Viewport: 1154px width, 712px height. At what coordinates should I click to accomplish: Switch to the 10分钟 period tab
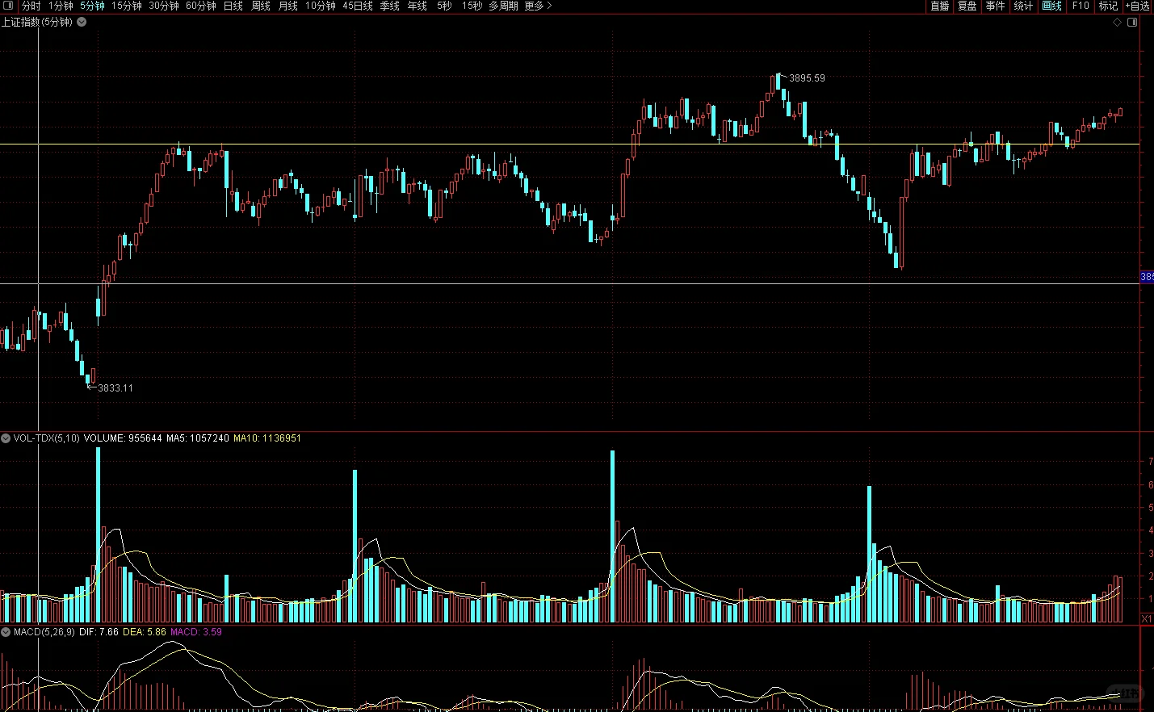click(321, 6)
